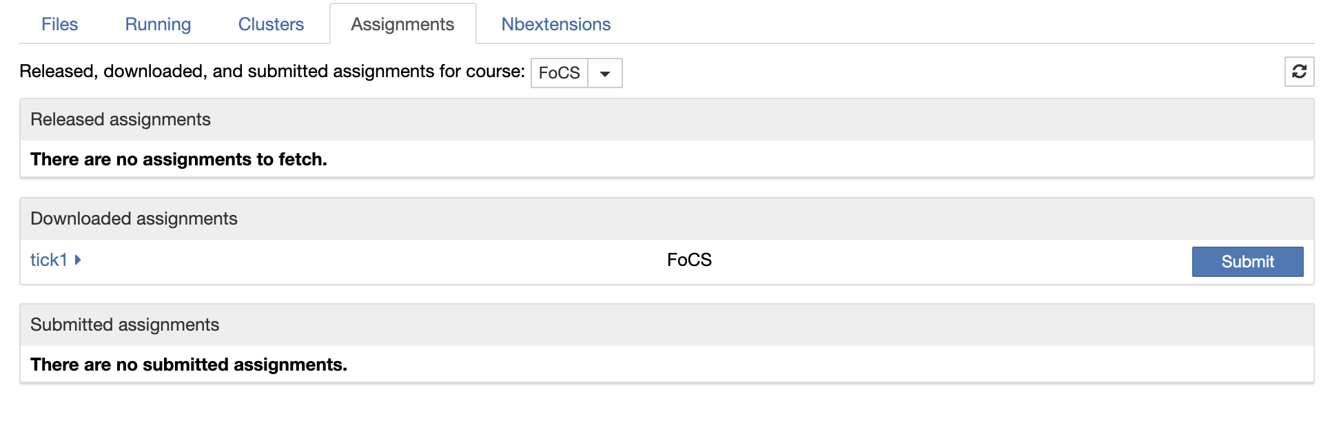Viewport: 1341px width, 423px height.
Task: Switch to the Files tab
Action: 59,24
